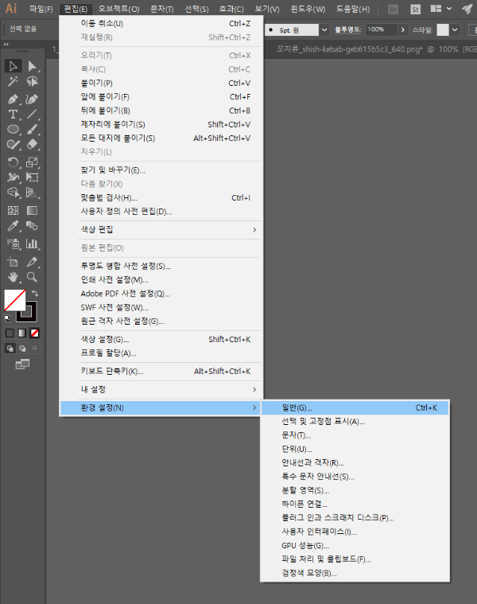Select the Direct Selection tool
The height and width of the screenshot is (604, 477).
coord(33,66)
